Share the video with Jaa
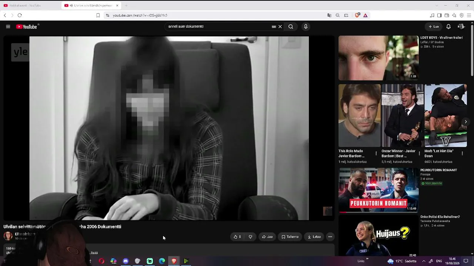The image size is (474, 266). (267, 237)
